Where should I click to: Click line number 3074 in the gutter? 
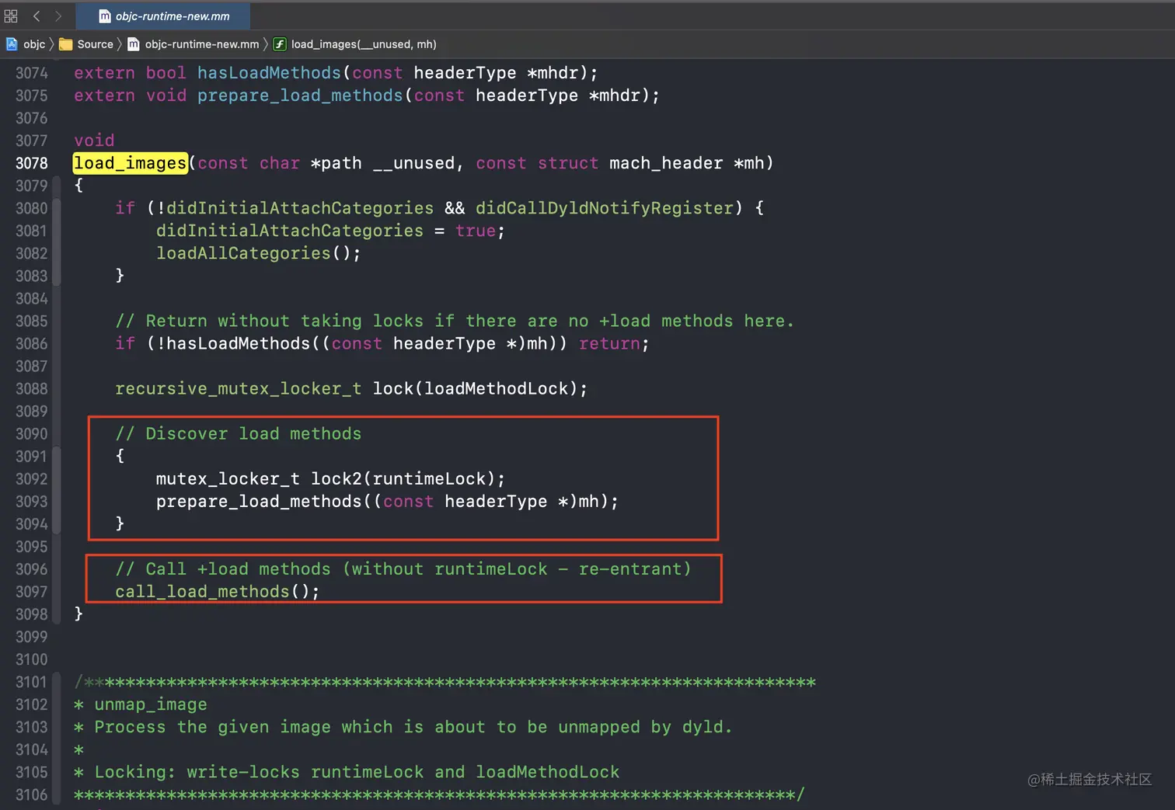tap(32, 73)
